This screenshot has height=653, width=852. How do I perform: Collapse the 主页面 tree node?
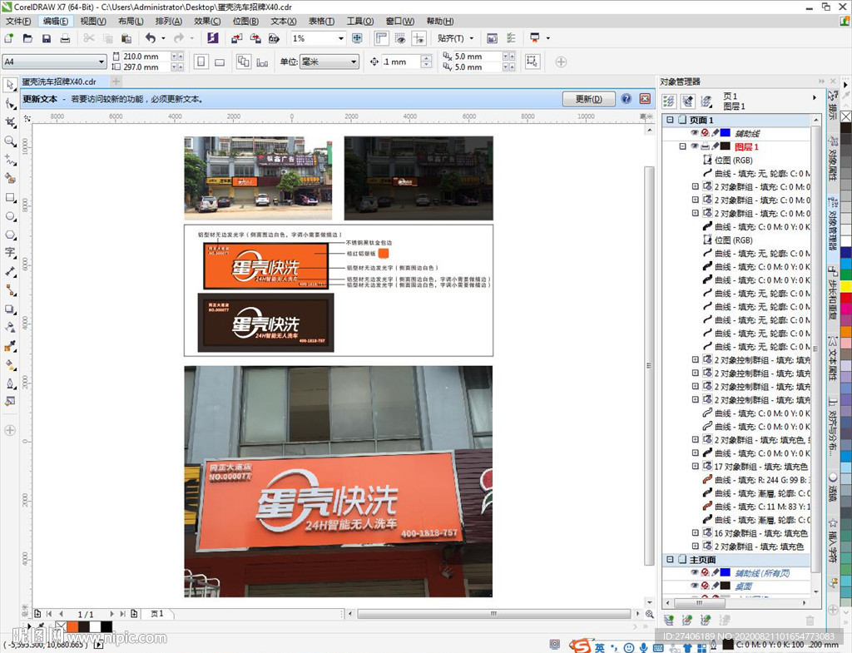point(670,559)
